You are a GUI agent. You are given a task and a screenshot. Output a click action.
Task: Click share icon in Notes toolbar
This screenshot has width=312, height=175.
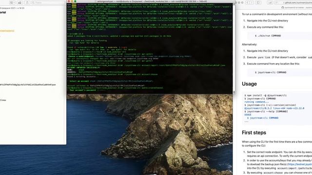(x=27, y=2)
